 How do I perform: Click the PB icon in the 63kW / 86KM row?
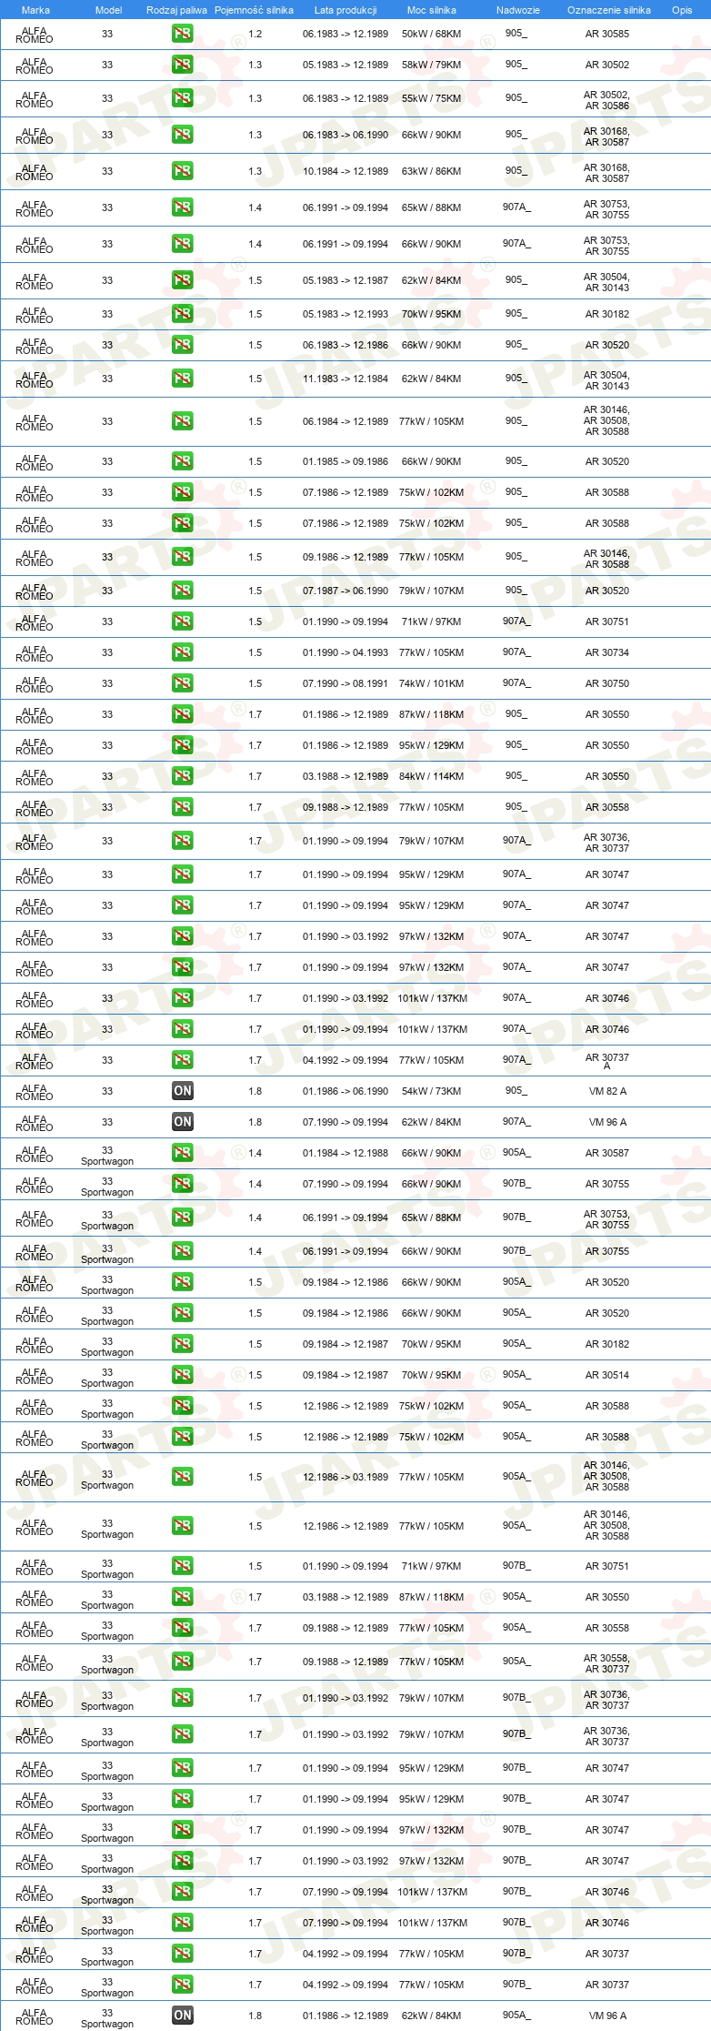182,171
